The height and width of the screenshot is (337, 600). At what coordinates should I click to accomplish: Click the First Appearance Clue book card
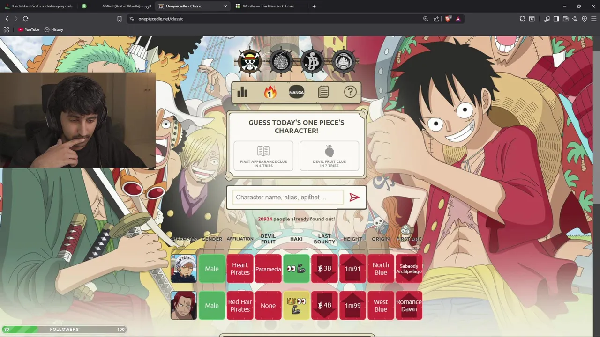coord(263,156)
